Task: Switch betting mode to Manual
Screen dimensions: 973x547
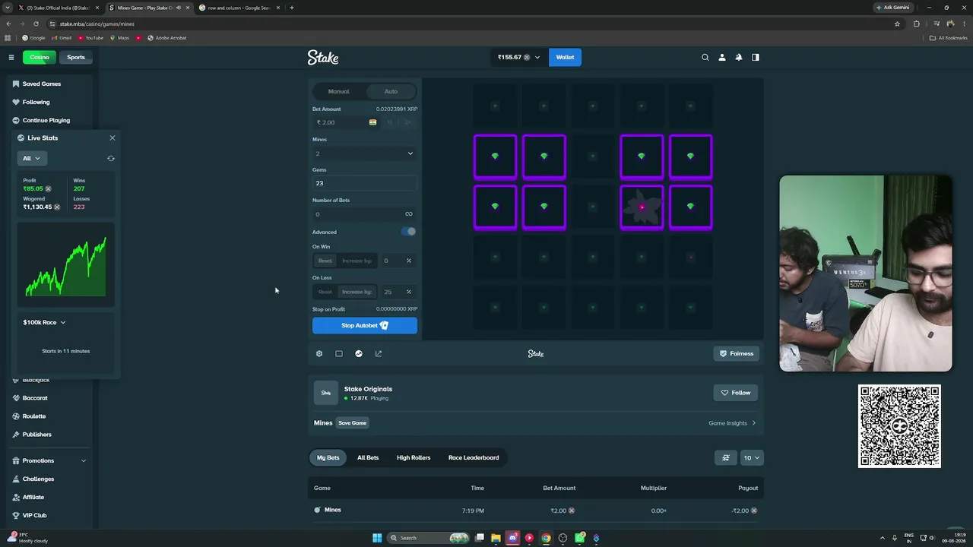Action: [339, 91]
